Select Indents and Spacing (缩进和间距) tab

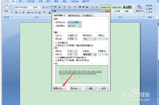(x=60, y=15)
